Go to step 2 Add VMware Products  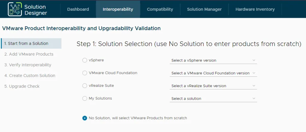click(29, 54)
